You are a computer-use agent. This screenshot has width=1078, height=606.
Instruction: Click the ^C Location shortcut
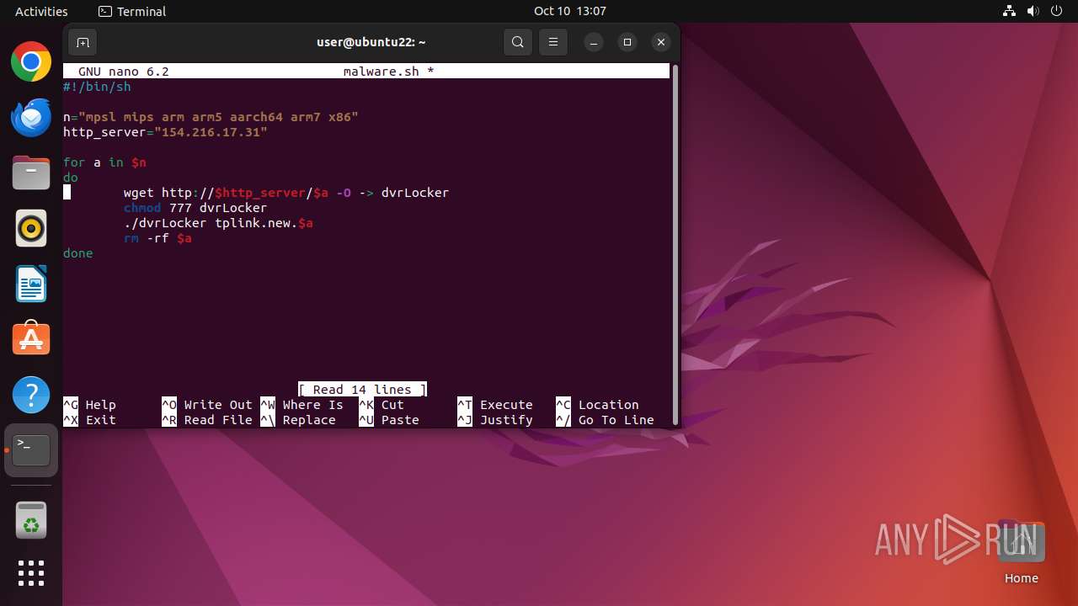(597, 405)
